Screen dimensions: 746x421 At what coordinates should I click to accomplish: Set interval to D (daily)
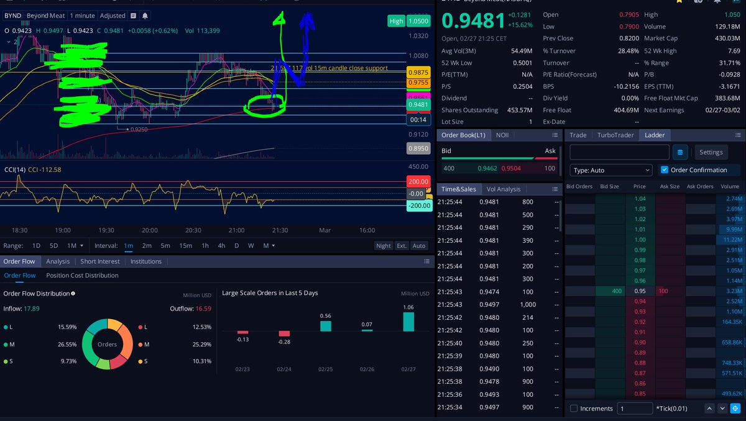click(236, 245)
